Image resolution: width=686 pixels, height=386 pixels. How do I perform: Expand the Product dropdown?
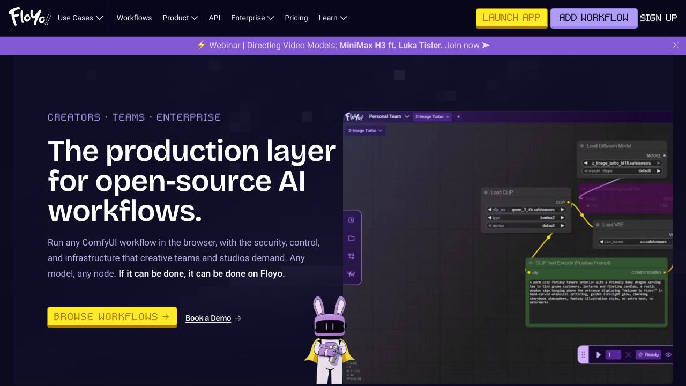click(x=180, y=18)
